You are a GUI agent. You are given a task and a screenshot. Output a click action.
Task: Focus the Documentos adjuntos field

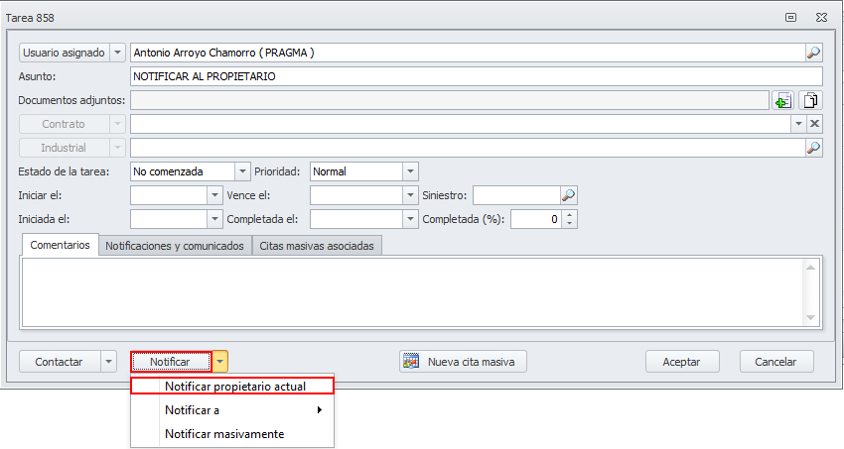click(x=450, y=100)
